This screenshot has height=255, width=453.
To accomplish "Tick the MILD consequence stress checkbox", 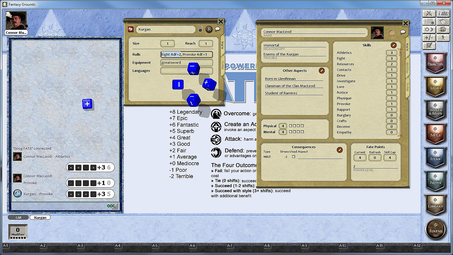I will (x=294, y=157).
